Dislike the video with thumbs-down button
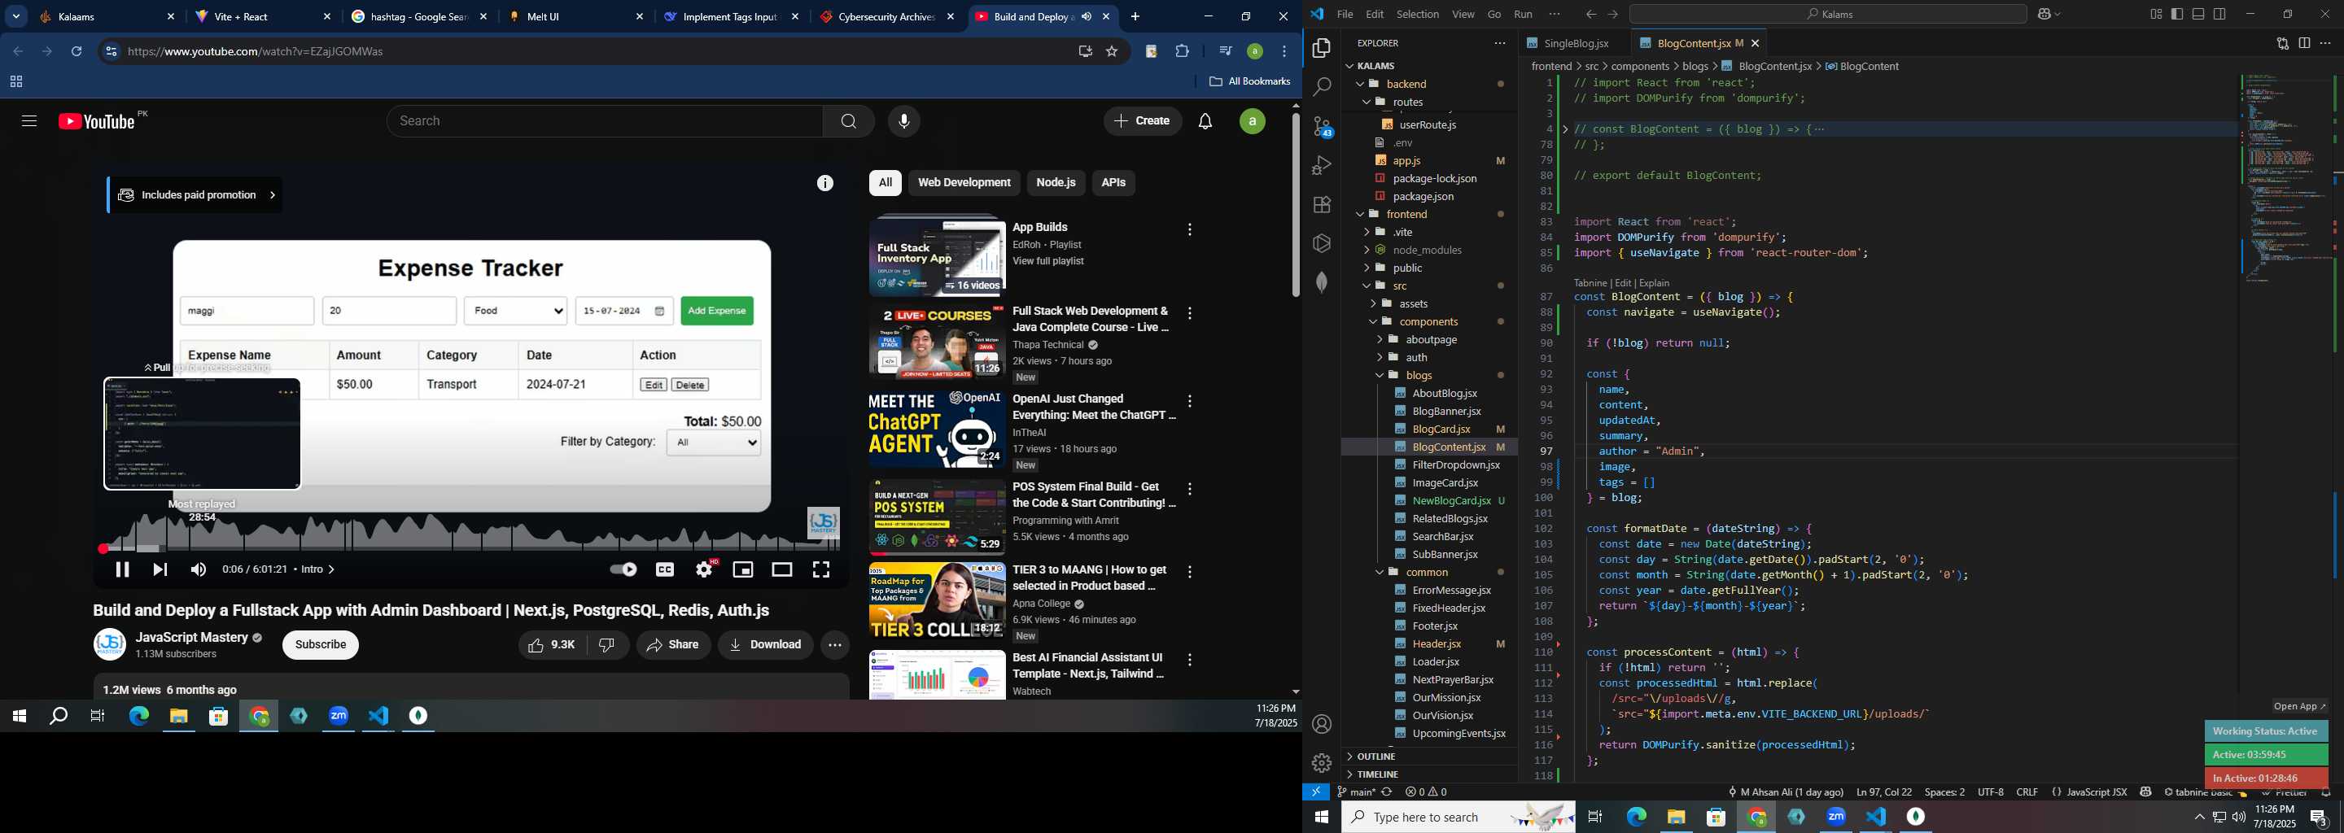2344x833 pixels. coord(608,645)
